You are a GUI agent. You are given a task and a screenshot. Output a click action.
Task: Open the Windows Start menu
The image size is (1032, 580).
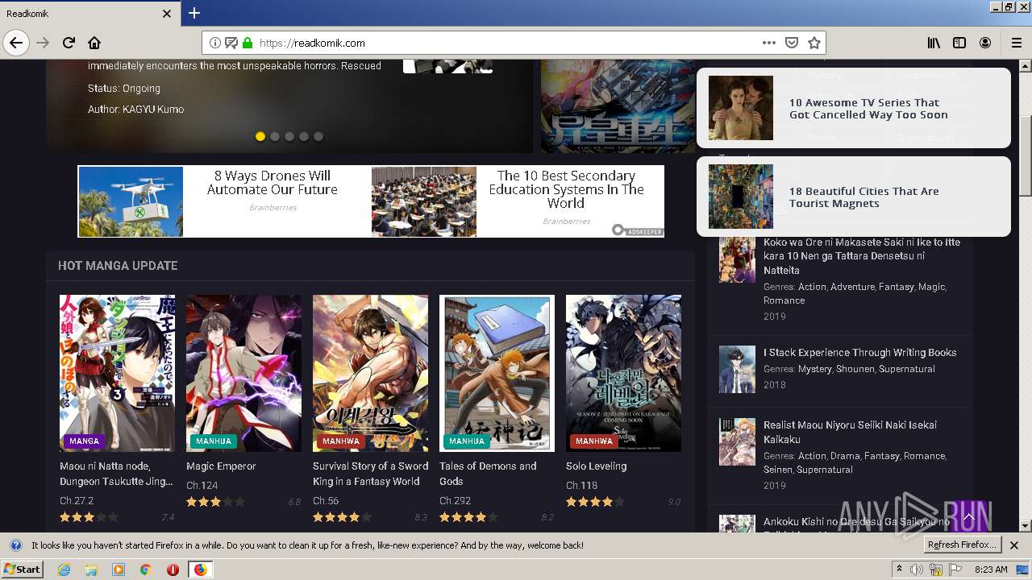pyautogui.click(x=22, y=570)
